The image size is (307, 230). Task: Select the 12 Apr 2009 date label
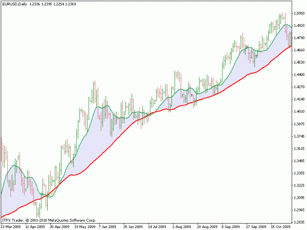tap(35, 227)
